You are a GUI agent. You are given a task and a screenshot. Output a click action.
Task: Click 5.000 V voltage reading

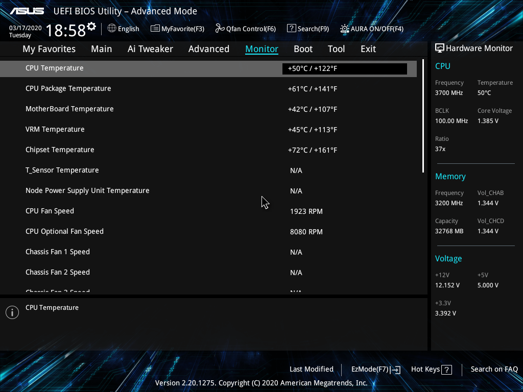coord(488,285)
